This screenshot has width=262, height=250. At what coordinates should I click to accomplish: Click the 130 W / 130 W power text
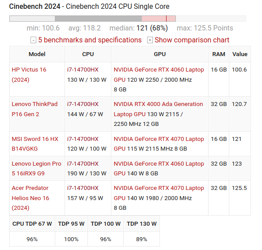pos(87,80)
